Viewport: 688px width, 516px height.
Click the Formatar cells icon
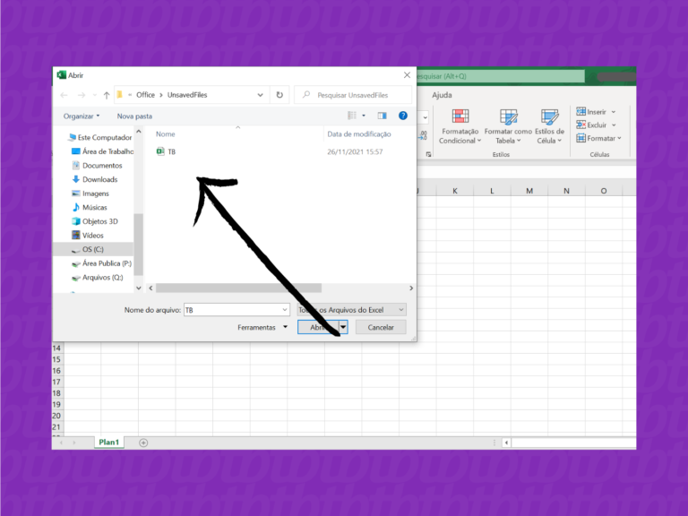click(580, 138)
